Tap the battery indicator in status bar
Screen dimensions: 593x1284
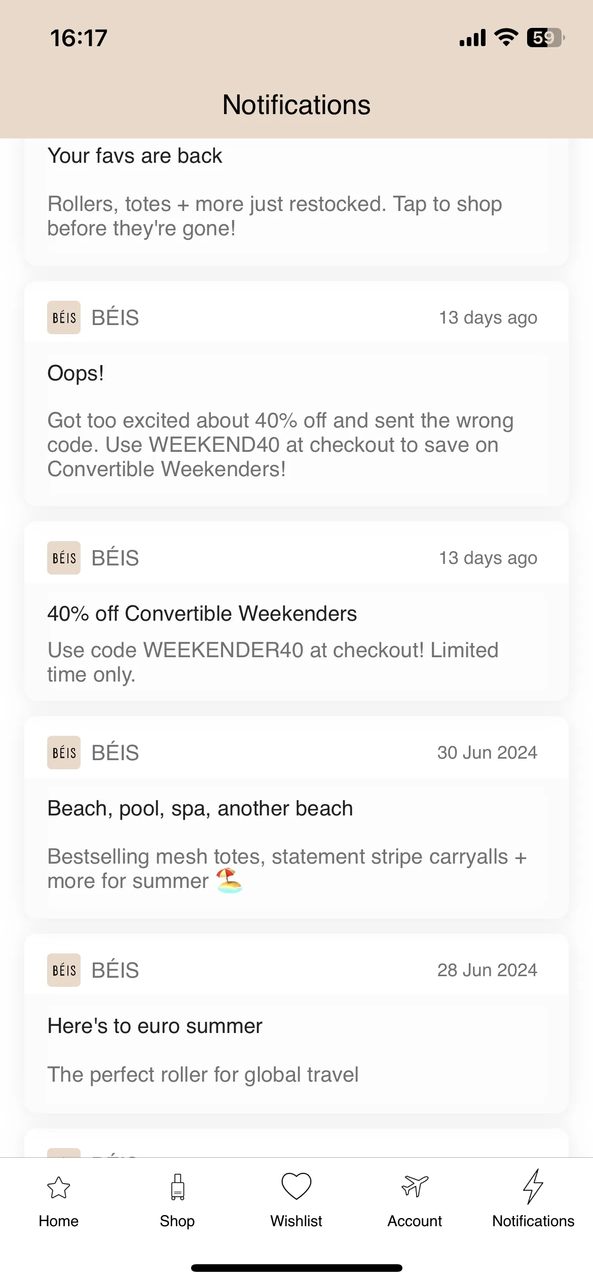click(546, 38)
